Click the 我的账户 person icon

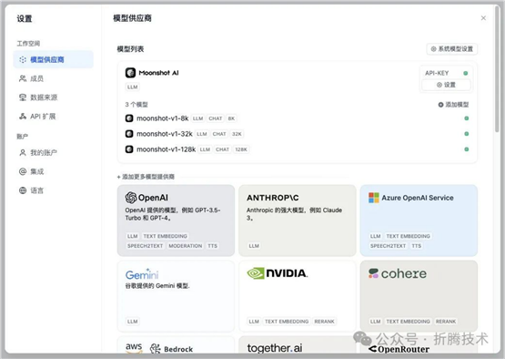pos(23,152)
